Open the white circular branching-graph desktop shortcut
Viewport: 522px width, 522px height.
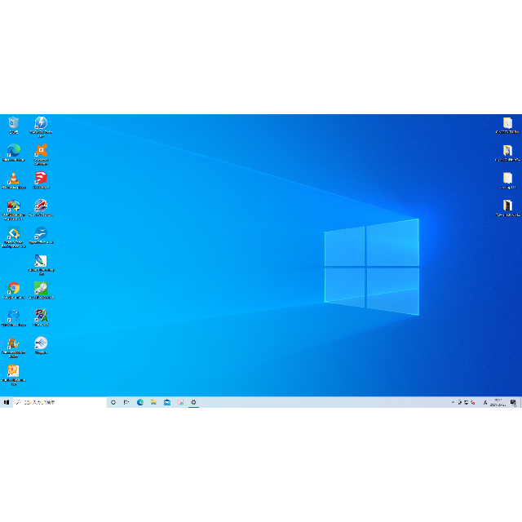click(41, 346)
